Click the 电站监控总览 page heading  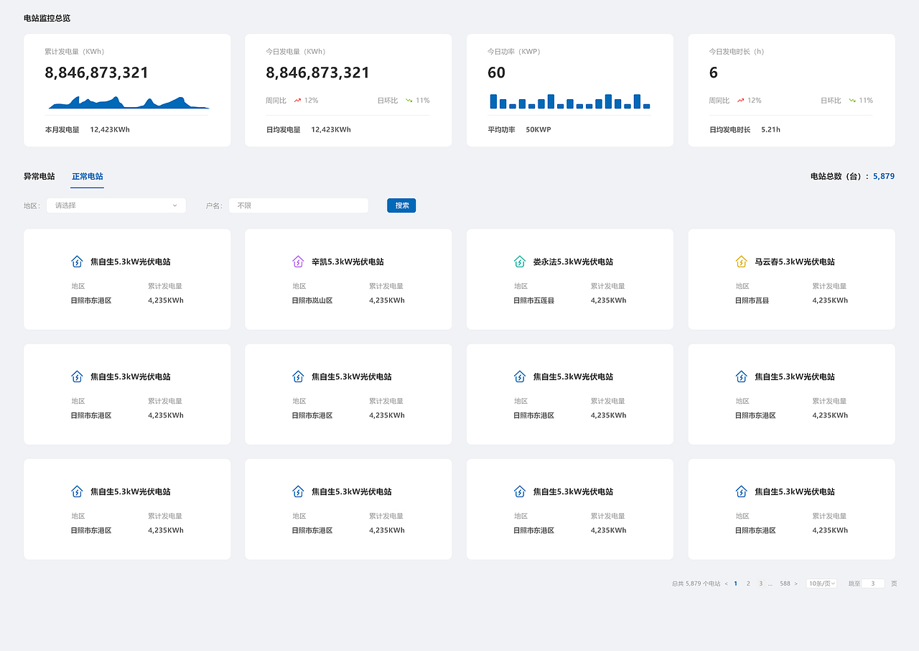tap(47, 18)
